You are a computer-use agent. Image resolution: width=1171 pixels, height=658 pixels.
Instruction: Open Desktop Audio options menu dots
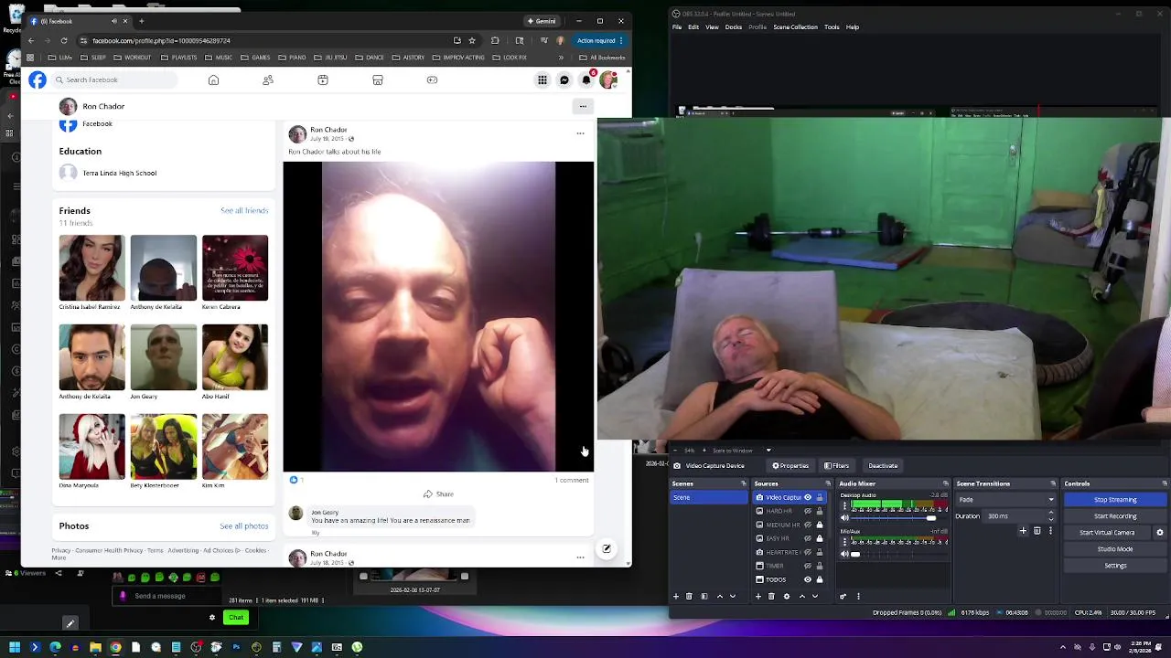tap(844, 505)
